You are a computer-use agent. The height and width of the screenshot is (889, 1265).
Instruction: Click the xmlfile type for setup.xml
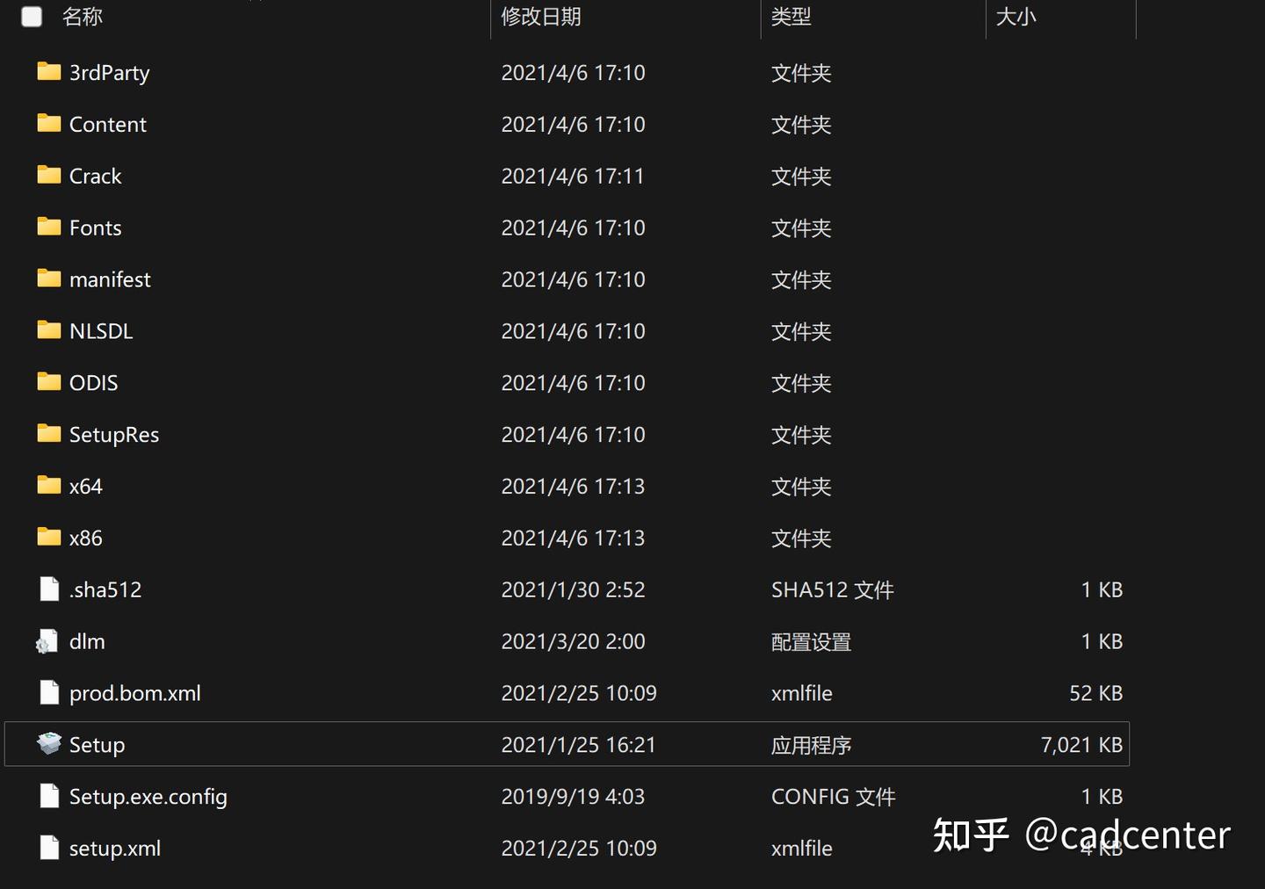pos(802,849)
